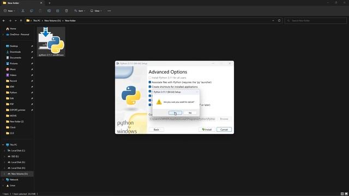The height and width of the screenshot is (196, 349).
Task: Expand Local Disk (C:) tree node
Action: coord(4,151)
